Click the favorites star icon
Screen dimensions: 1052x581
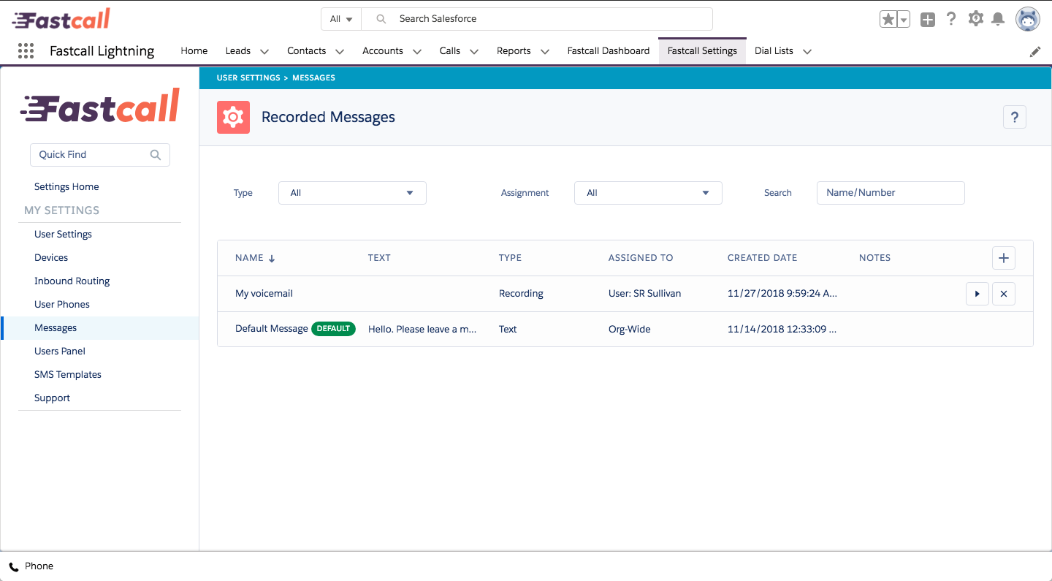(x=890, y=19)
